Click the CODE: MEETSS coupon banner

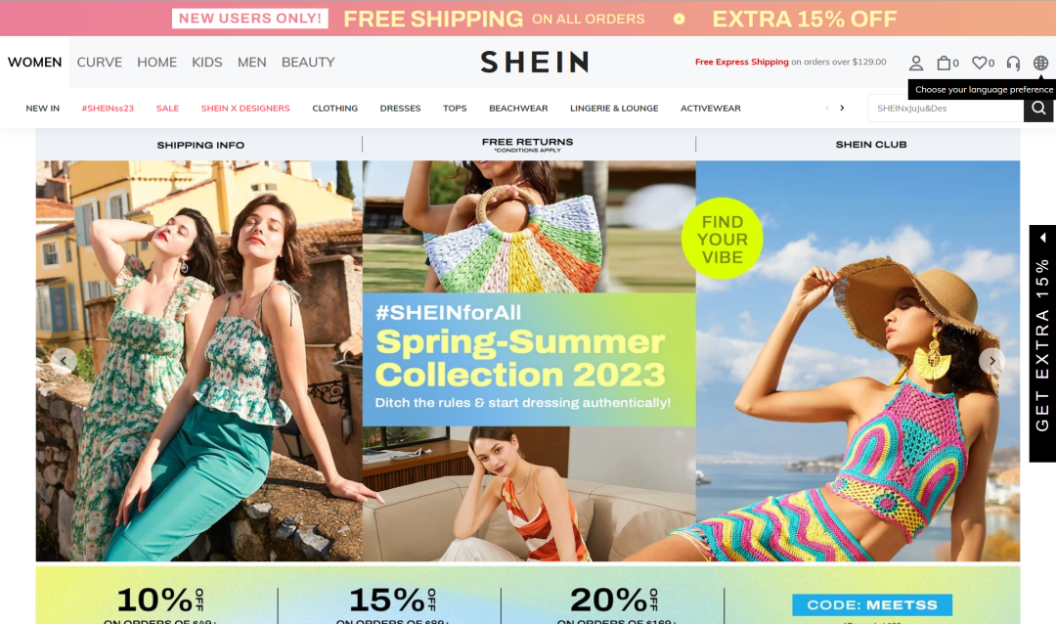click(872, 604)
